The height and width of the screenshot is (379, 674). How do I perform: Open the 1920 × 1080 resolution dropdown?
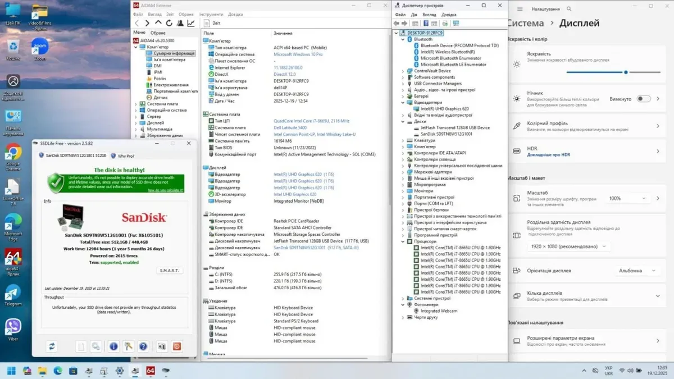[568, 246]
